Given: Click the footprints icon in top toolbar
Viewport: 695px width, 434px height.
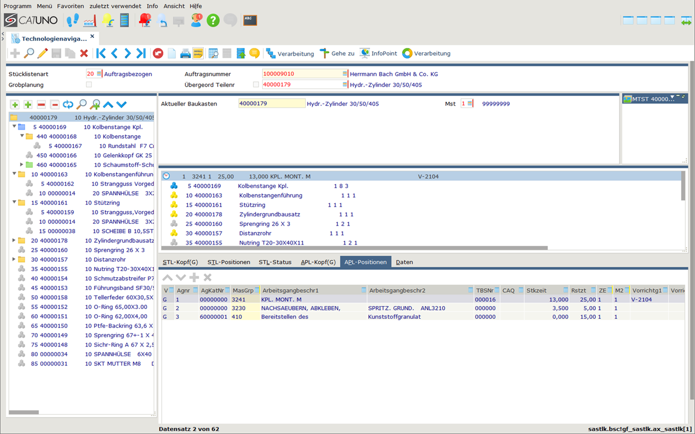Looking at the screenshot, I should pos(72,20).
